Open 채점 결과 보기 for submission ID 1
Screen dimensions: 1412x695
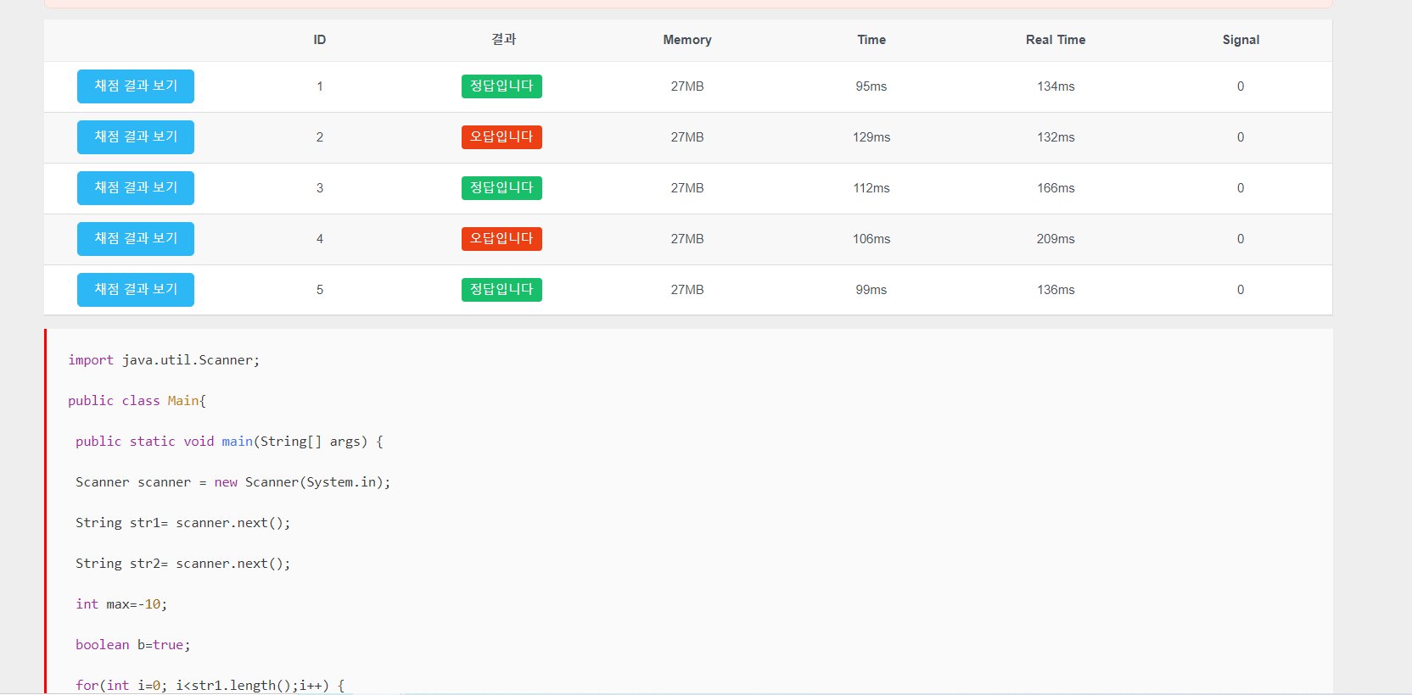[136, 86]
